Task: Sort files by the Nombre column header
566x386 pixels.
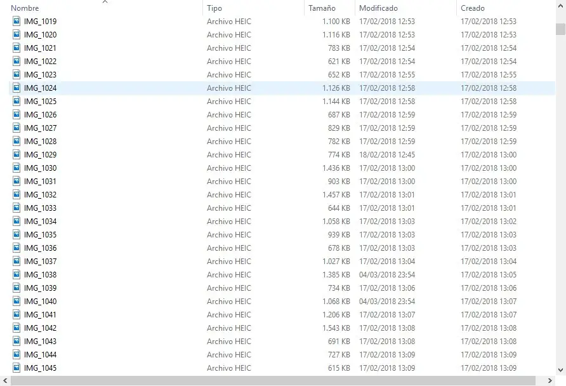Action: click(25, 8)
